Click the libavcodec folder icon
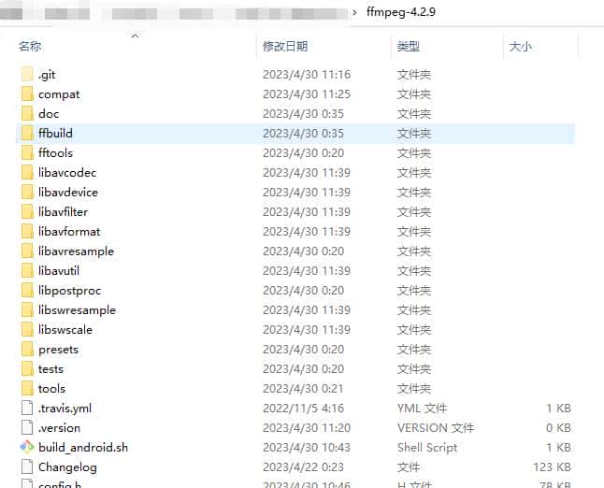Viewport: 604px width, 488px height. pos(27,173)
